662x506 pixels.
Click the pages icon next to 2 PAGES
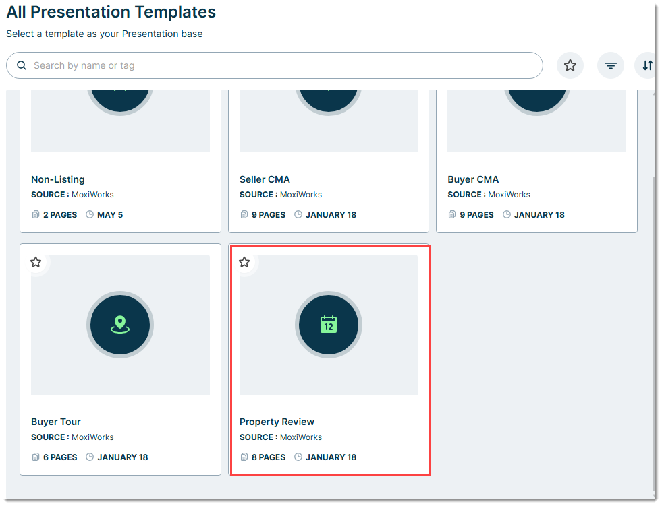(x=36, y=215)
